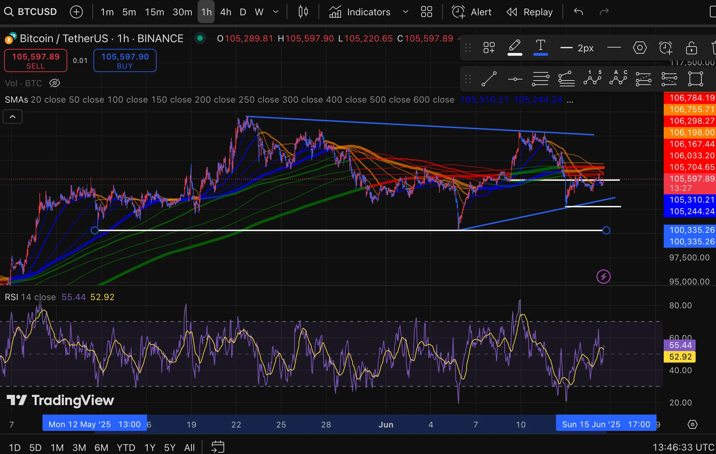Click the undo arrow

tap(579, 12)
